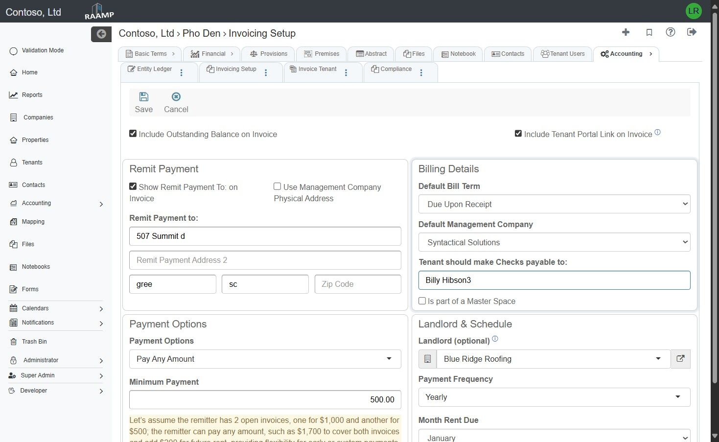Image resolution: width=719 pixels, height=442 pixels.
Task: Open Notebooks from the sidebar
Action: coord(36,267)
